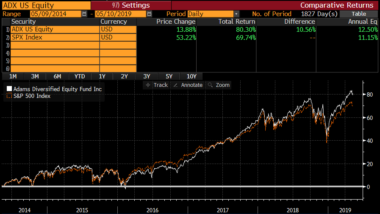
Task: Click the Price Change column header
Action: pyautogui.click(x=176, y=22)
